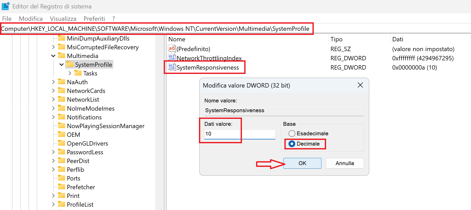
Task: Click the Registry Editor app icon in title bar
Action: tap(6, 6)
